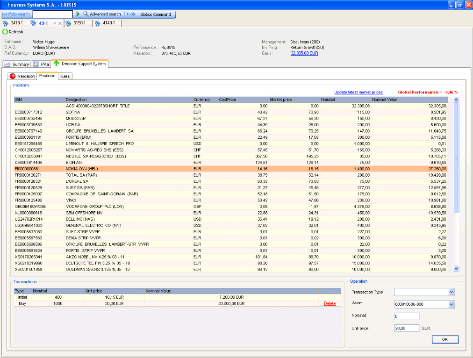This screenshot has width=473, height=358.
Task: Select the DELL INC (NAS) row
Action: tap(231, 219)
